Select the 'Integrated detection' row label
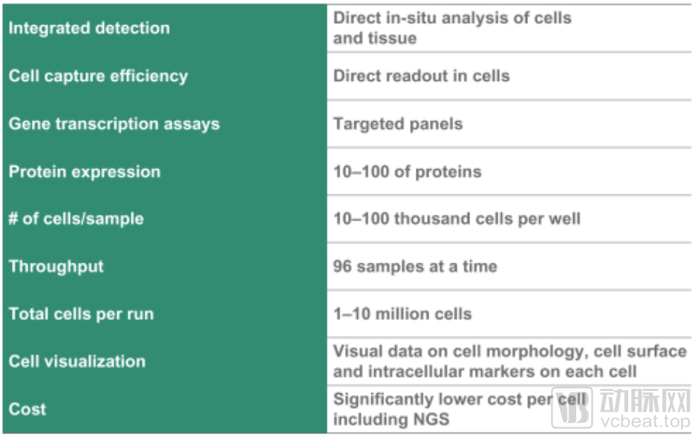The height and width of the screenshot is (437, 698). point(89,28)
